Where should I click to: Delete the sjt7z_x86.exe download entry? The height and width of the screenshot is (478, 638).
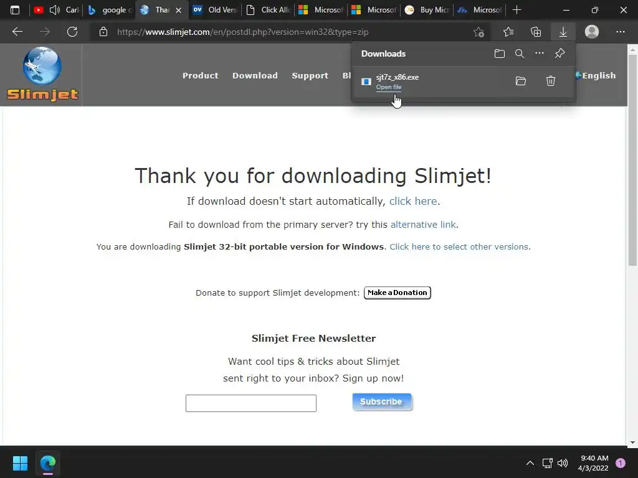tap(551, 81)
